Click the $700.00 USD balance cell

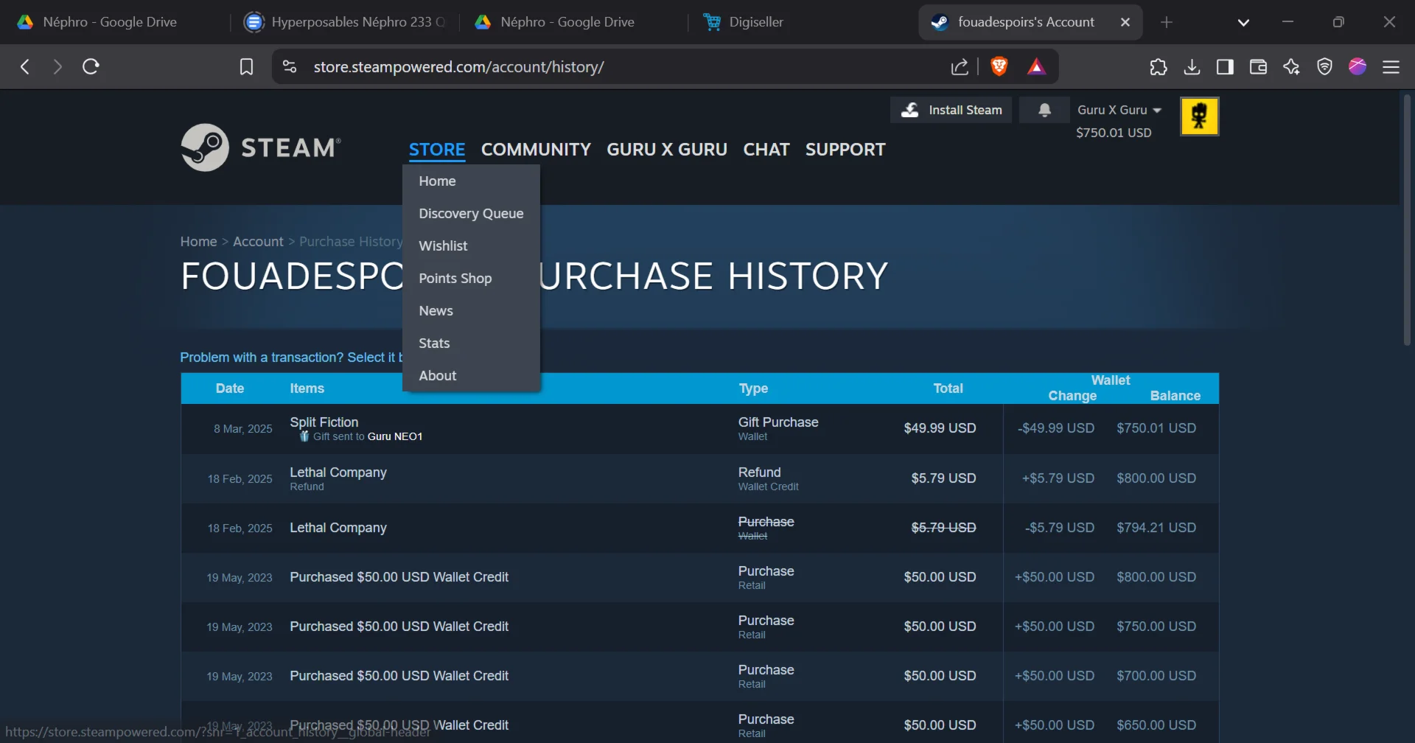click(x=1156, y=676)
